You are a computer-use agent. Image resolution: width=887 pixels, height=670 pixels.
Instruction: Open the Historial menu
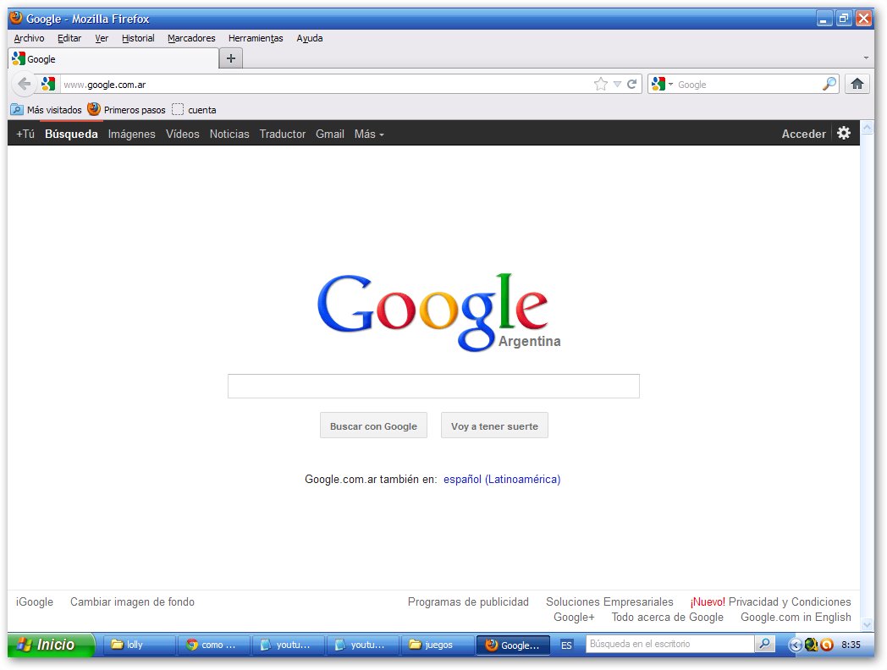click(x=138, y=38)
